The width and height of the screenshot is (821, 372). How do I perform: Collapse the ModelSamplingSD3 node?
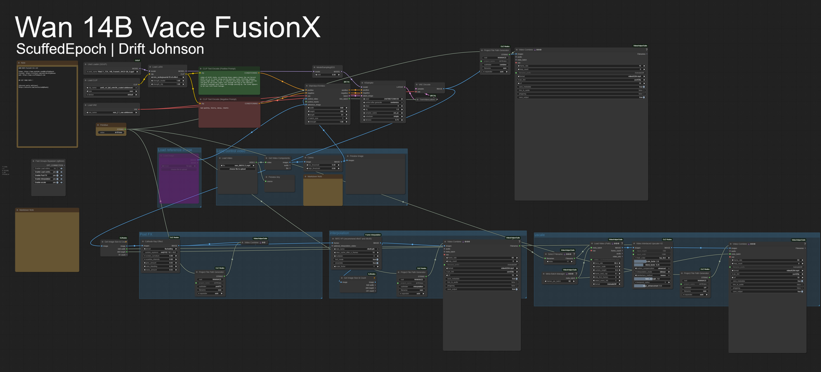tap(315, 67)
